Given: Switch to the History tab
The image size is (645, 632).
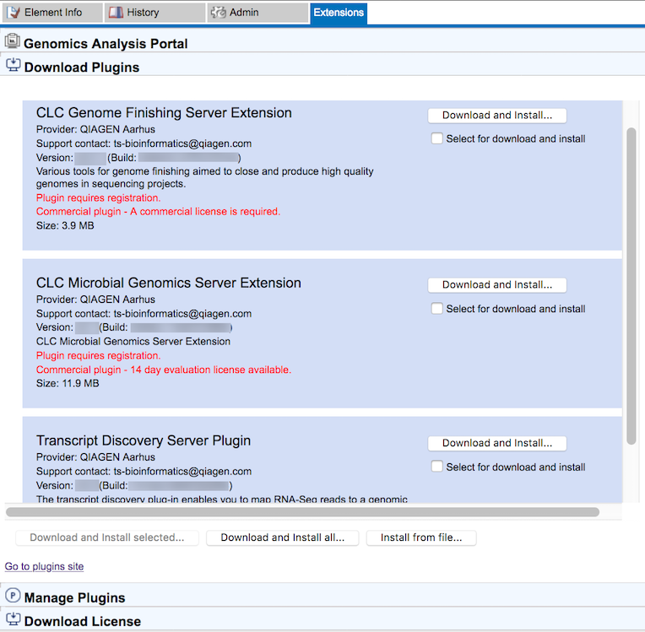Looking at the screenshot, I should [x=154, y=13].
